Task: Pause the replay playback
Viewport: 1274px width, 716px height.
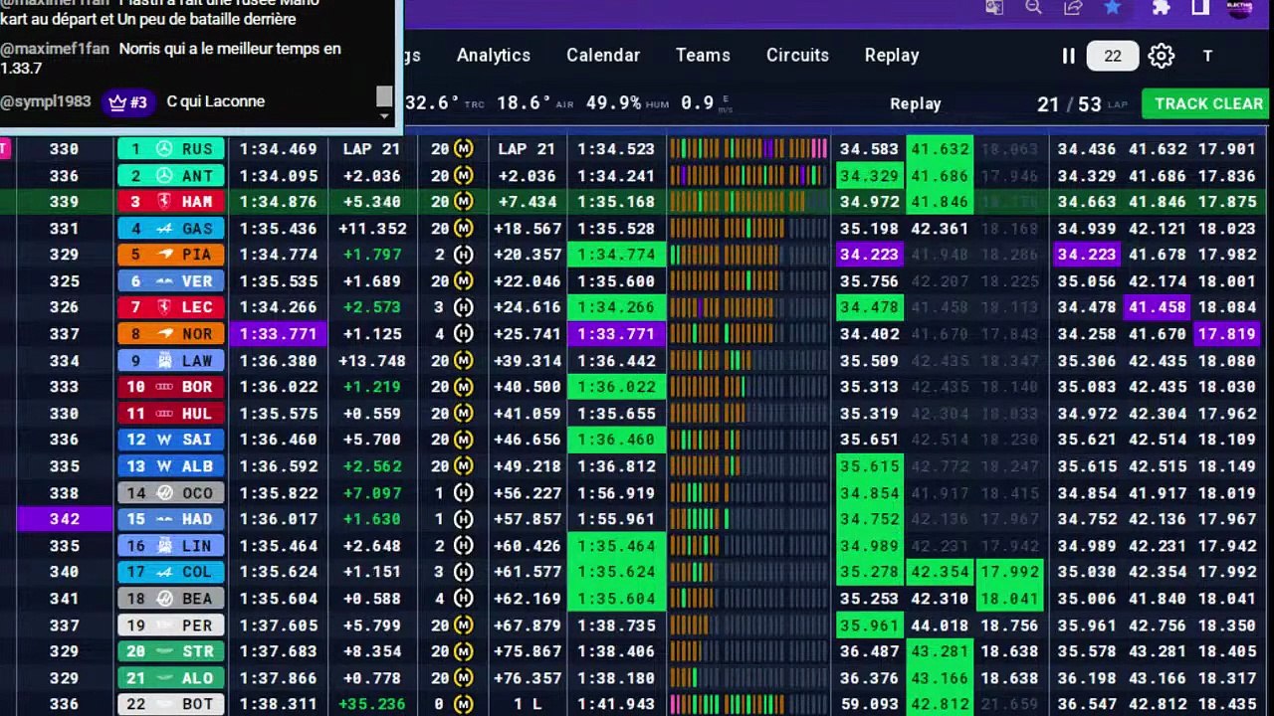Action: (x=1068, y=56)
